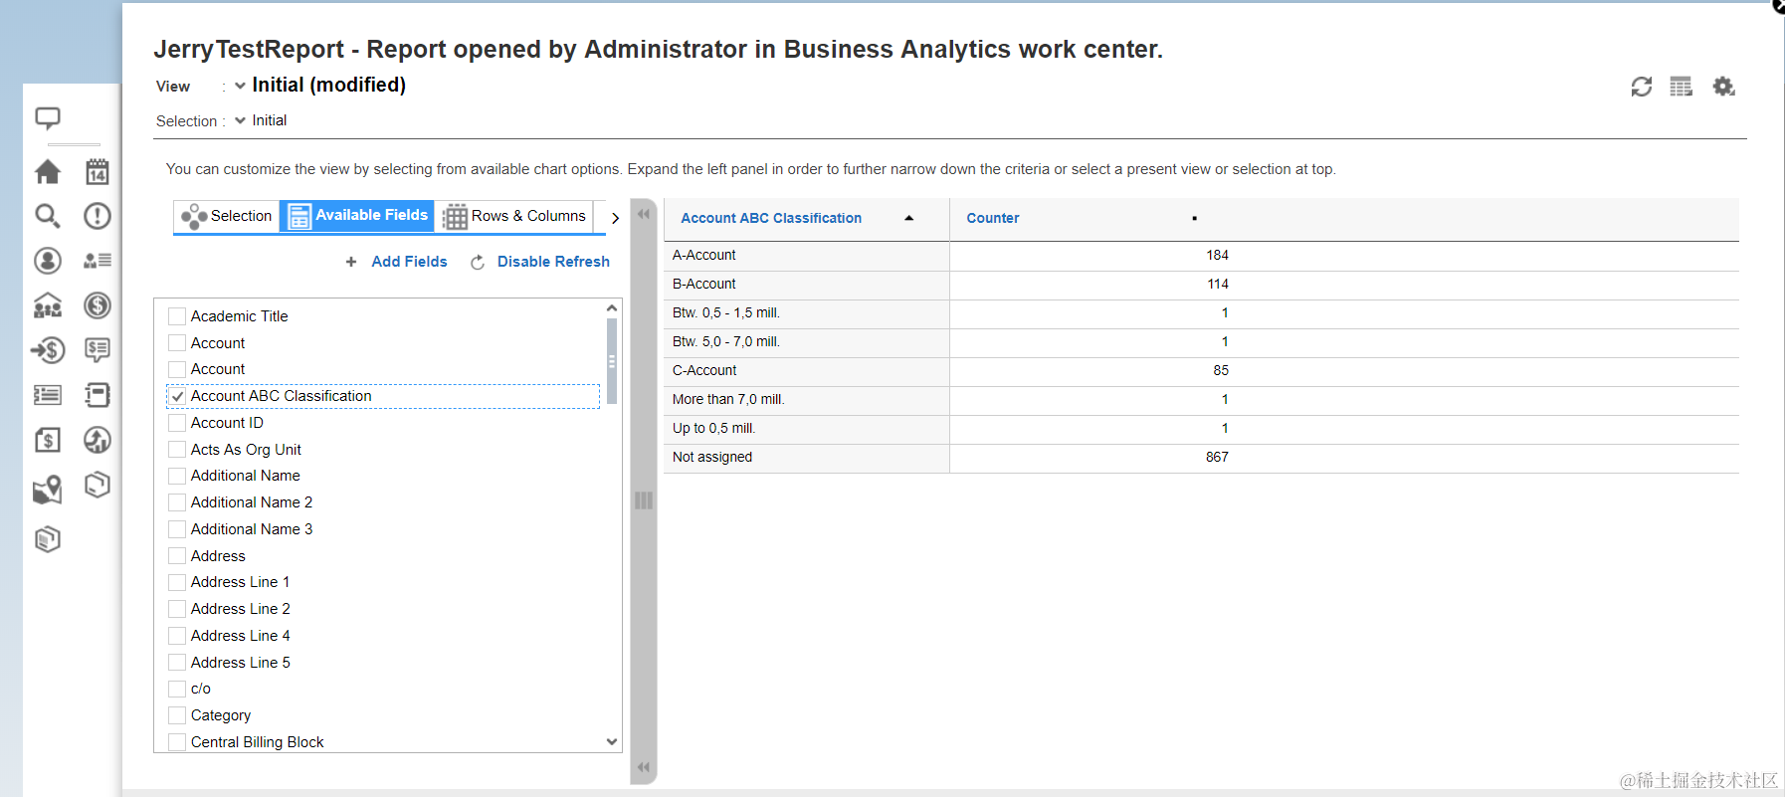Viewport: 1785px width, 797px height.
Task: Switch to the Selection tab
Action: coord(227,216)
